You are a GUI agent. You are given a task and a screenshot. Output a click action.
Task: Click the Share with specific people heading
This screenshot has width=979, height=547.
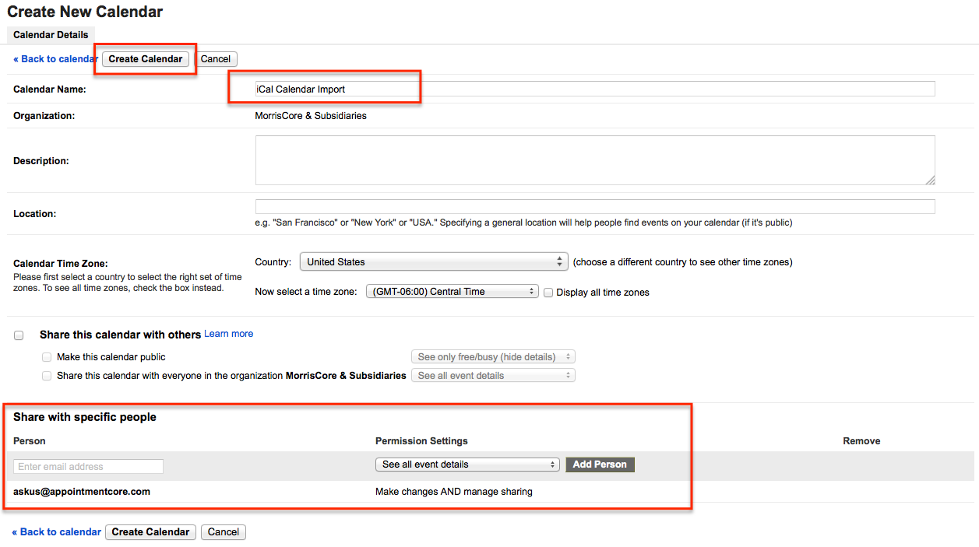85,417
